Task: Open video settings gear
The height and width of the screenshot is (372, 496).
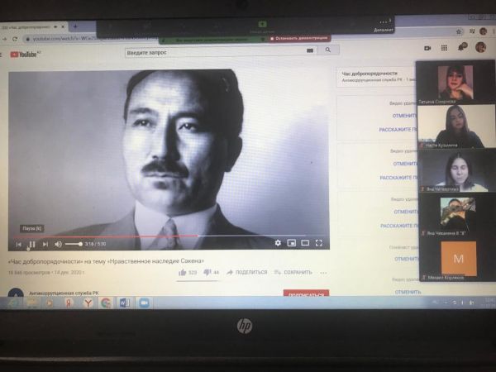Action: pyautogui.click(x=278, y=243)
